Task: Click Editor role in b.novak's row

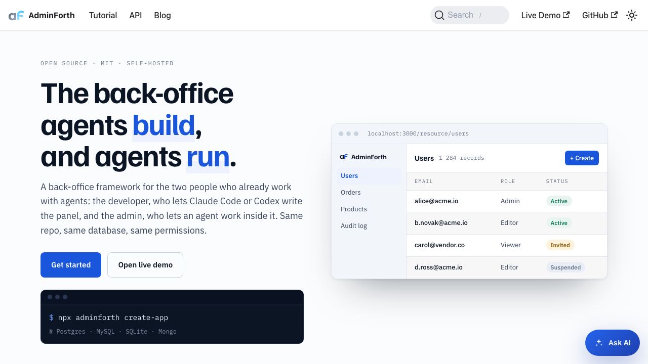Action: pos(509,223)
